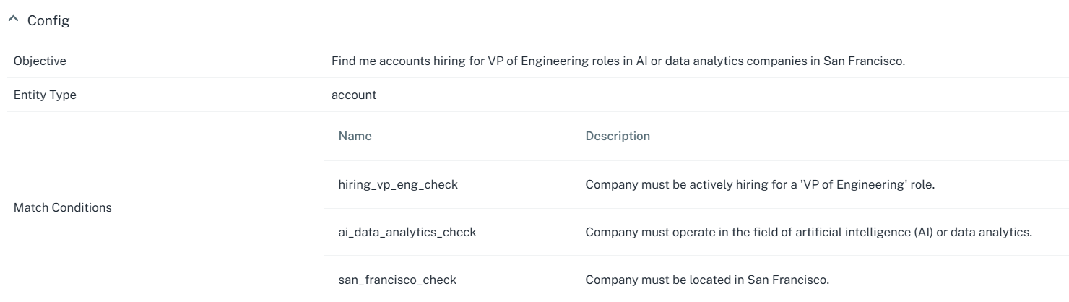Select the Objective field label
The width and height of the screenshot is (1069, 302).
(x=40, y=61)
